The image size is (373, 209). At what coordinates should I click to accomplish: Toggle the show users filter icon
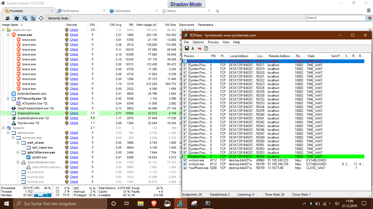(x=8, y=18)
